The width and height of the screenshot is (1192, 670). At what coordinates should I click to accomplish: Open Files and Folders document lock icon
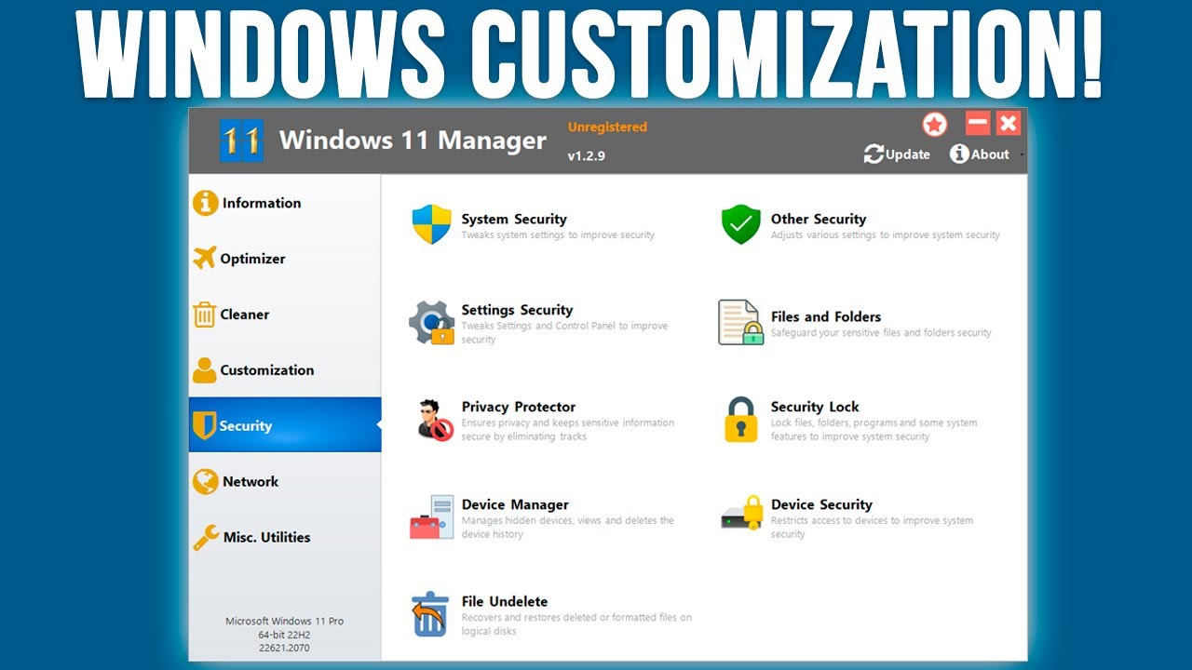[741, 322]
